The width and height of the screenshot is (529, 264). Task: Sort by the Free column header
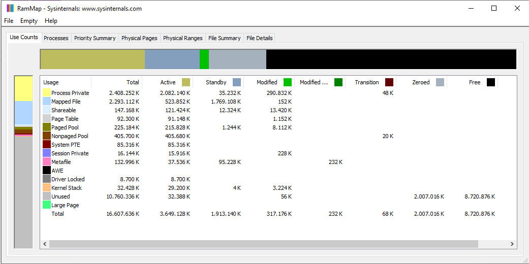click(x=472, y=82)
